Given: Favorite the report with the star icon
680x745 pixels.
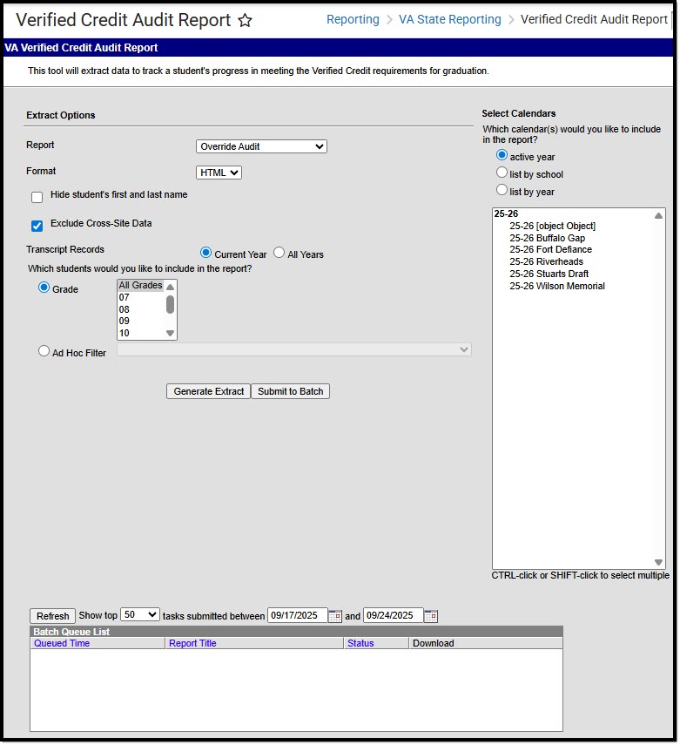Looking at the screenshot, I should (245, 20).
